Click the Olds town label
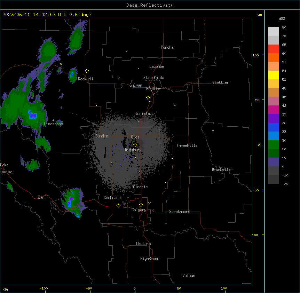This screenshot has height=293, width=300. click(135, 137)
